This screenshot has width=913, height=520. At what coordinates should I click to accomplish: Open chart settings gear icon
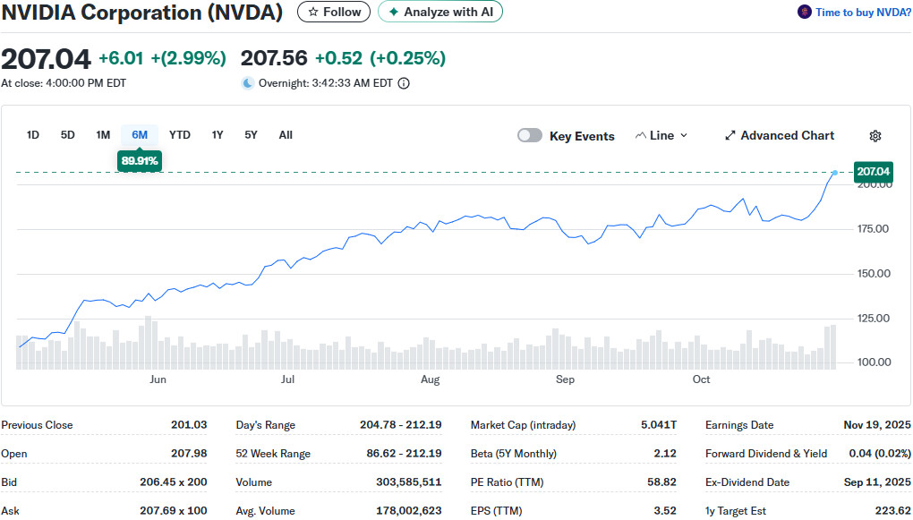875,136
